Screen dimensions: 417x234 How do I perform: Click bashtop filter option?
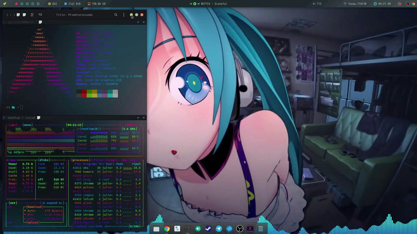98,160
